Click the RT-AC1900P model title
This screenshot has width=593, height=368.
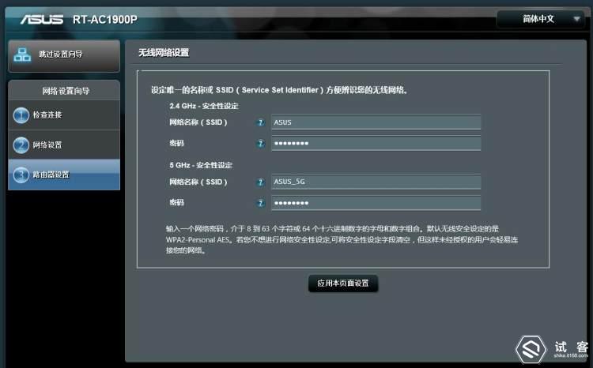104,20
